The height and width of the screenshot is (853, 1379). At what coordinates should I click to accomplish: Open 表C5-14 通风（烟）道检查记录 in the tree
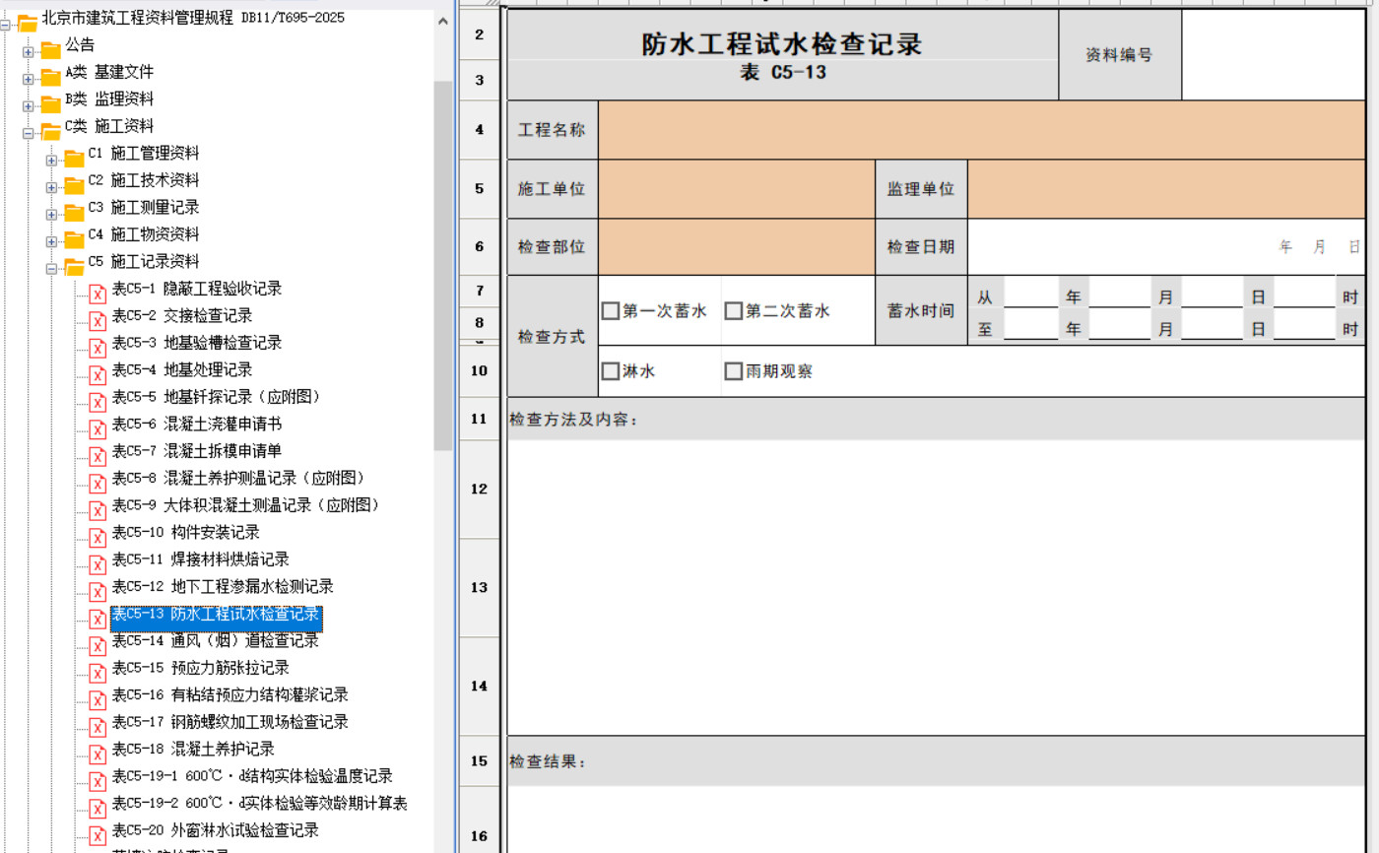click(215, 641)
